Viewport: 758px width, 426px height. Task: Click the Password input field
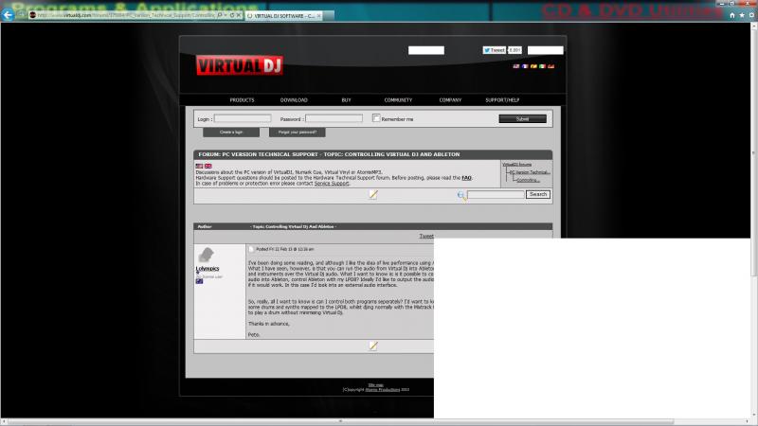click(334, 118)
